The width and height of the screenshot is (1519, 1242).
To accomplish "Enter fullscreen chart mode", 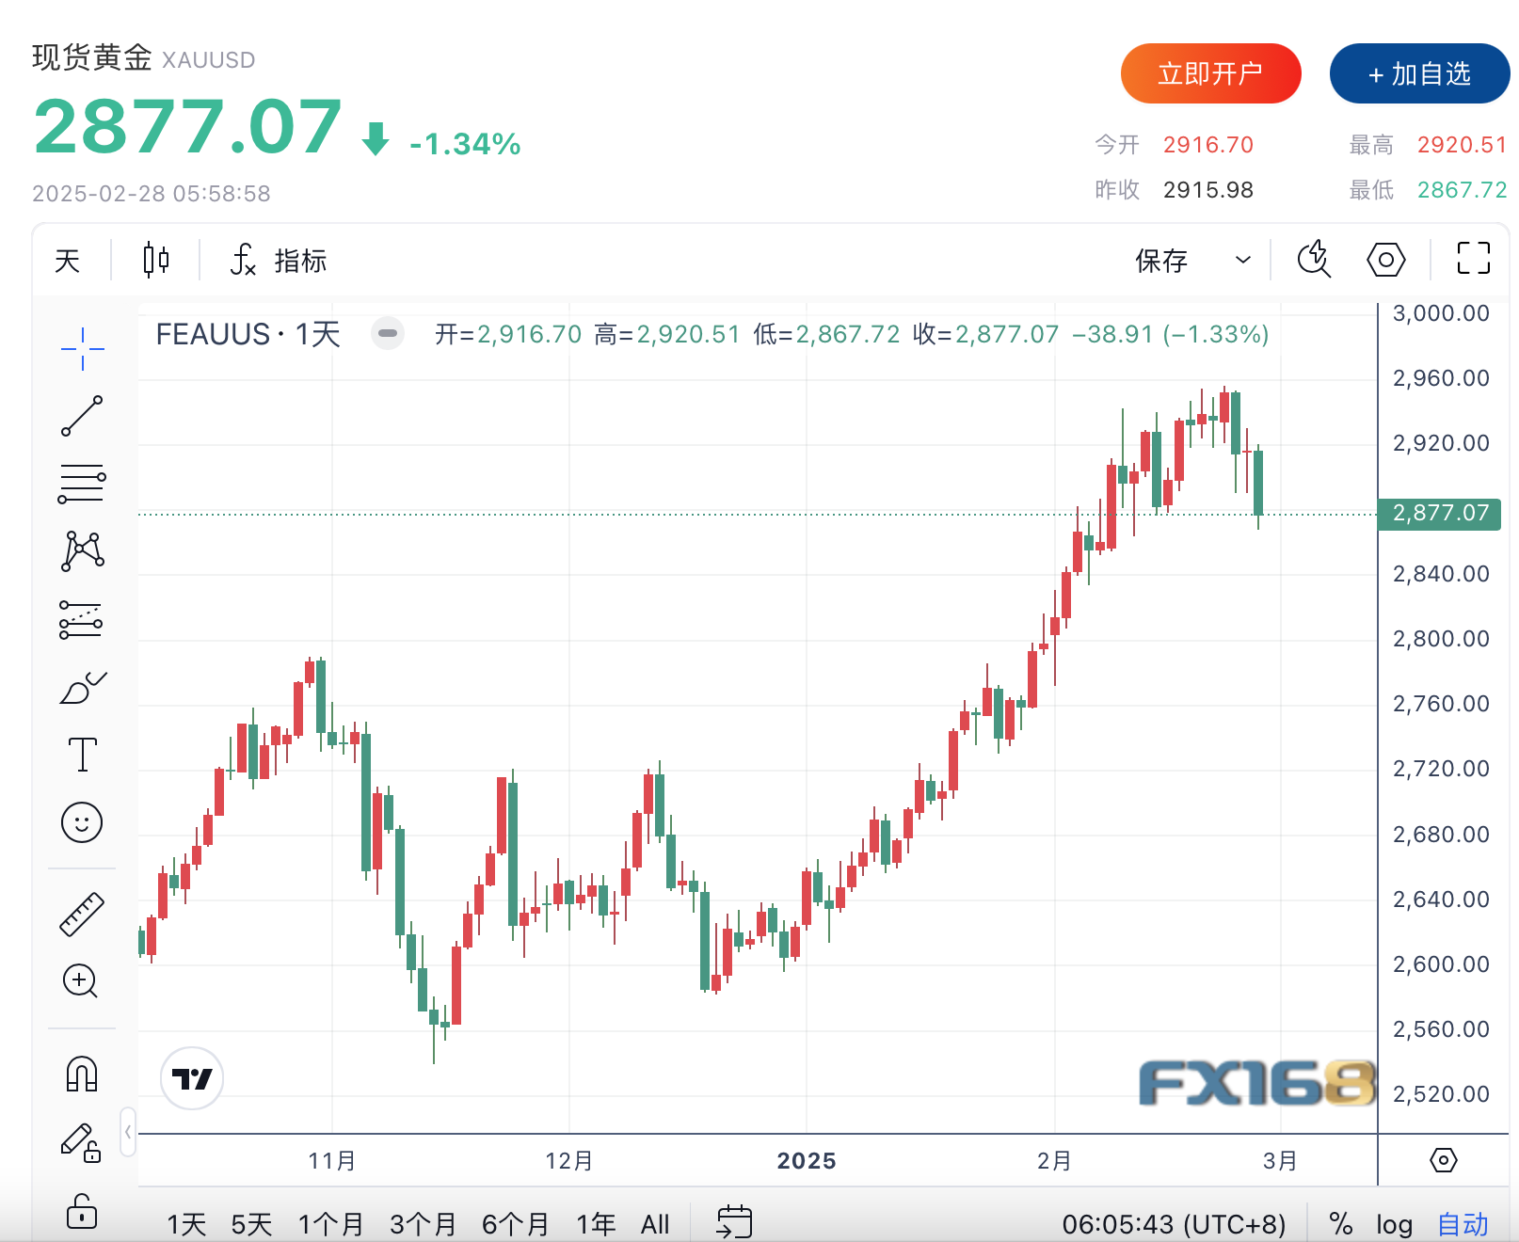I will coord(1473,259).
